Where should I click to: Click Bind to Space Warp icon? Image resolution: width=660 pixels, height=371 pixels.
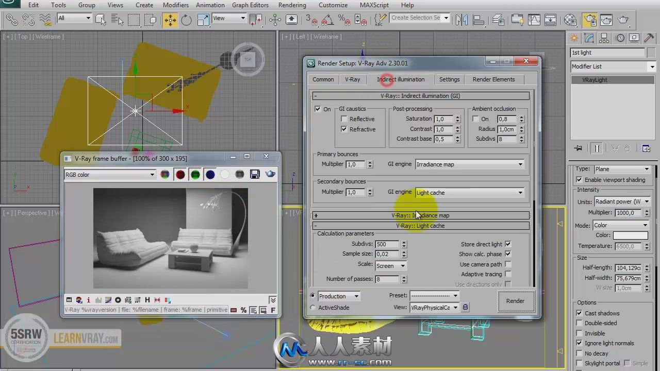pyautogui.click(x=46, y=20)
